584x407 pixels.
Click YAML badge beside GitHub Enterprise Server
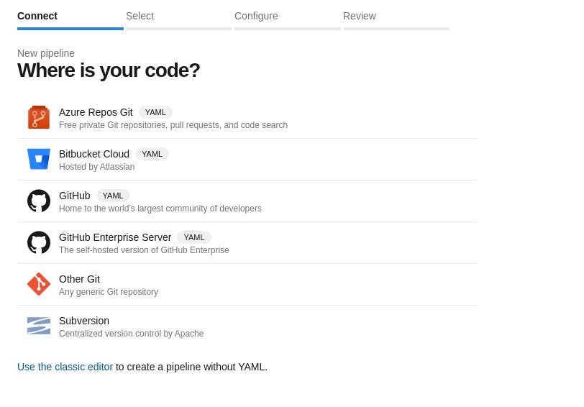coord(194,237)
